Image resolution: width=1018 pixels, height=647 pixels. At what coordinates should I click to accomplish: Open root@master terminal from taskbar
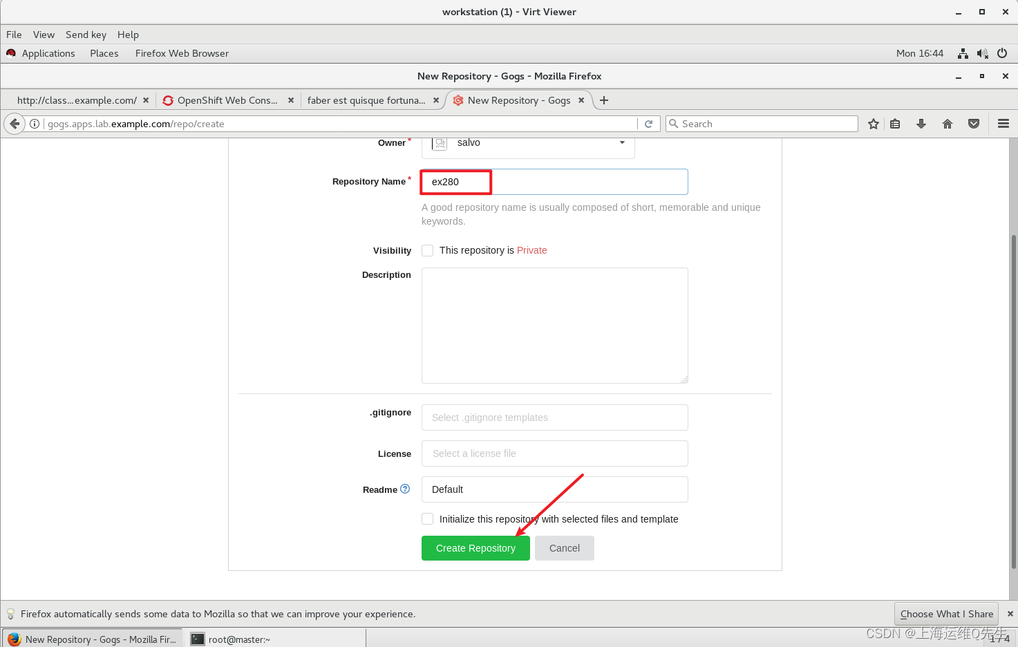click(276, 639)
